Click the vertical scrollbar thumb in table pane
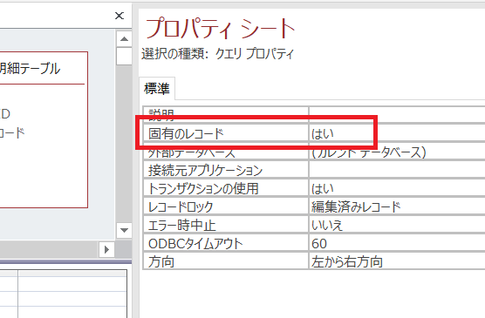 click(124, 56)
